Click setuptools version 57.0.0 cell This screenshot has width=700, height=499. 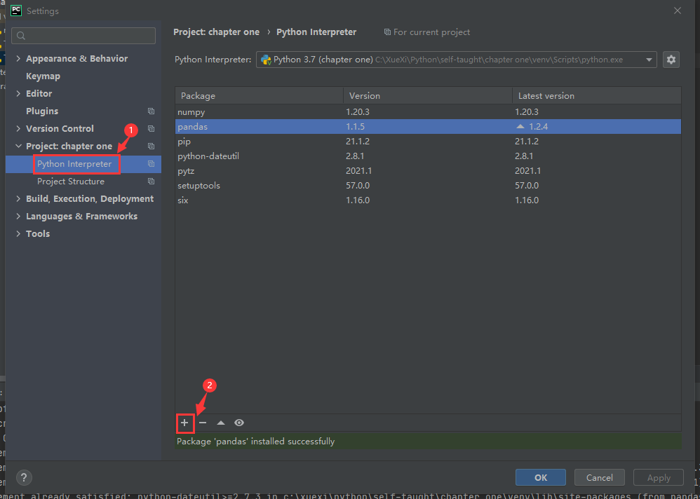click(358, 186)
